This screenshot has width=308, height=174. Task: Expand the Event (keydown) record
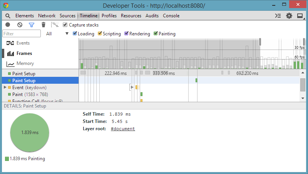tap(5, 87)
